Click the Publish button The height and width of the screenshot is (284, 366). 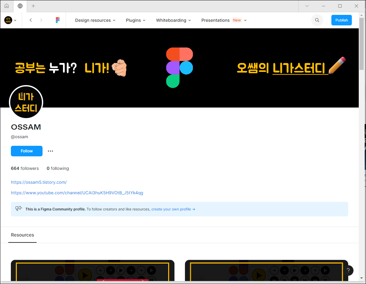[341, 20]
